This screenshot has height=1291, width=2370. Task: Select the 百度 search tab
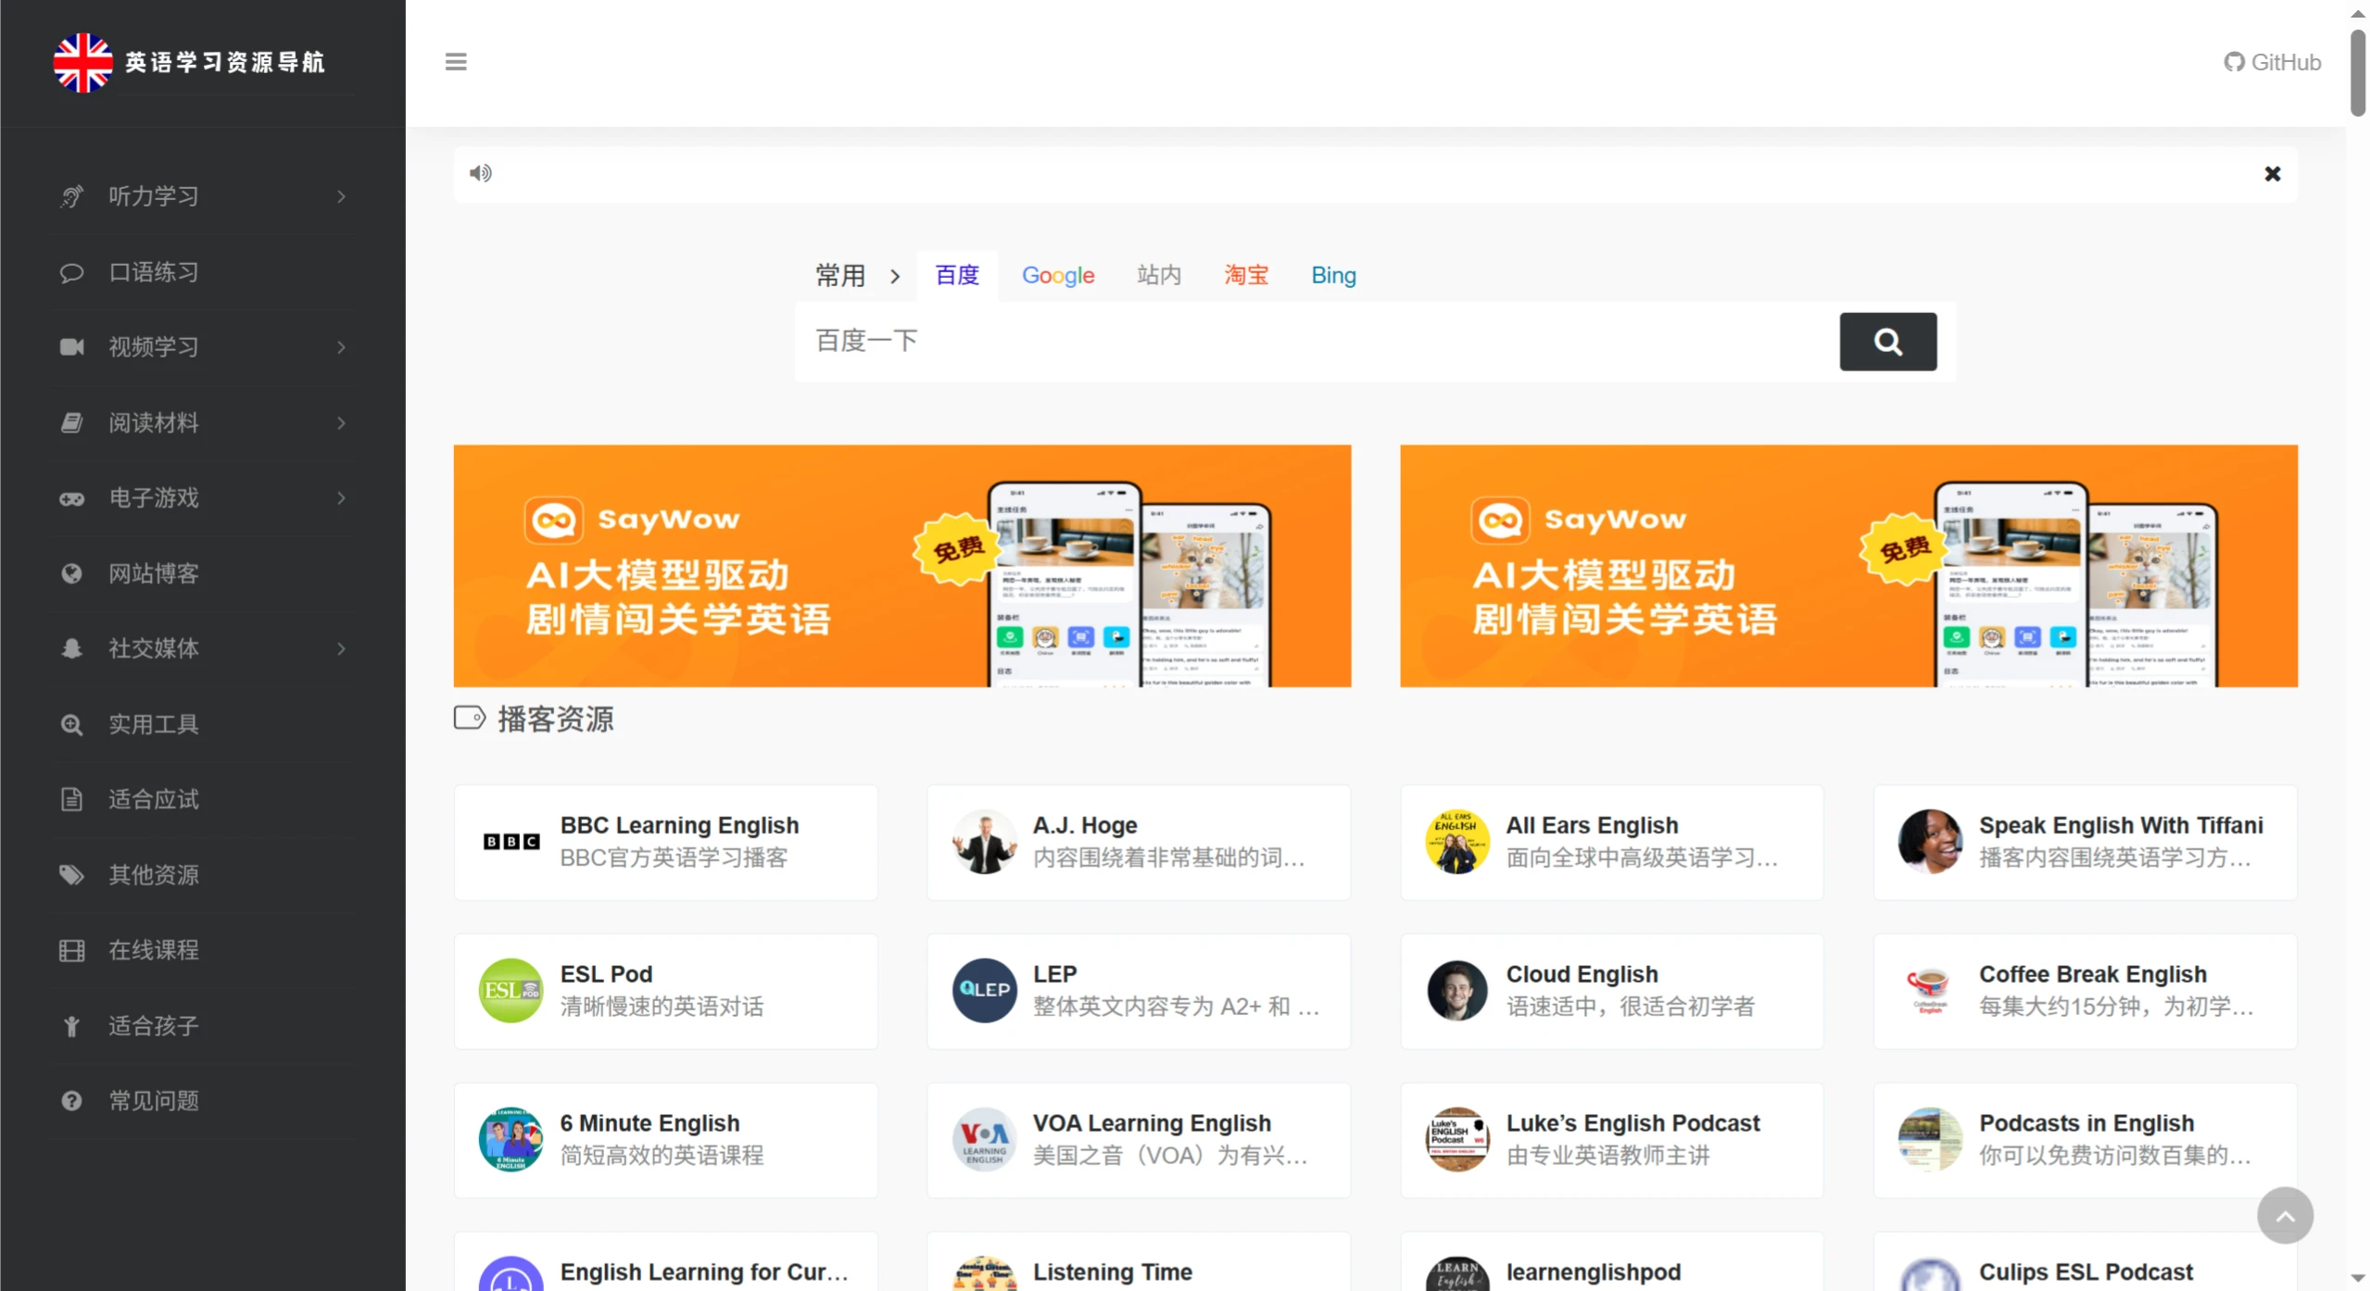pyautogui.click(x=957, y=276)
